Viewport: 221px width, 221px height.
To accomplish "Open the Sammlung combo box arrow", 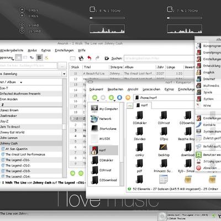I will tap(64, 74).
